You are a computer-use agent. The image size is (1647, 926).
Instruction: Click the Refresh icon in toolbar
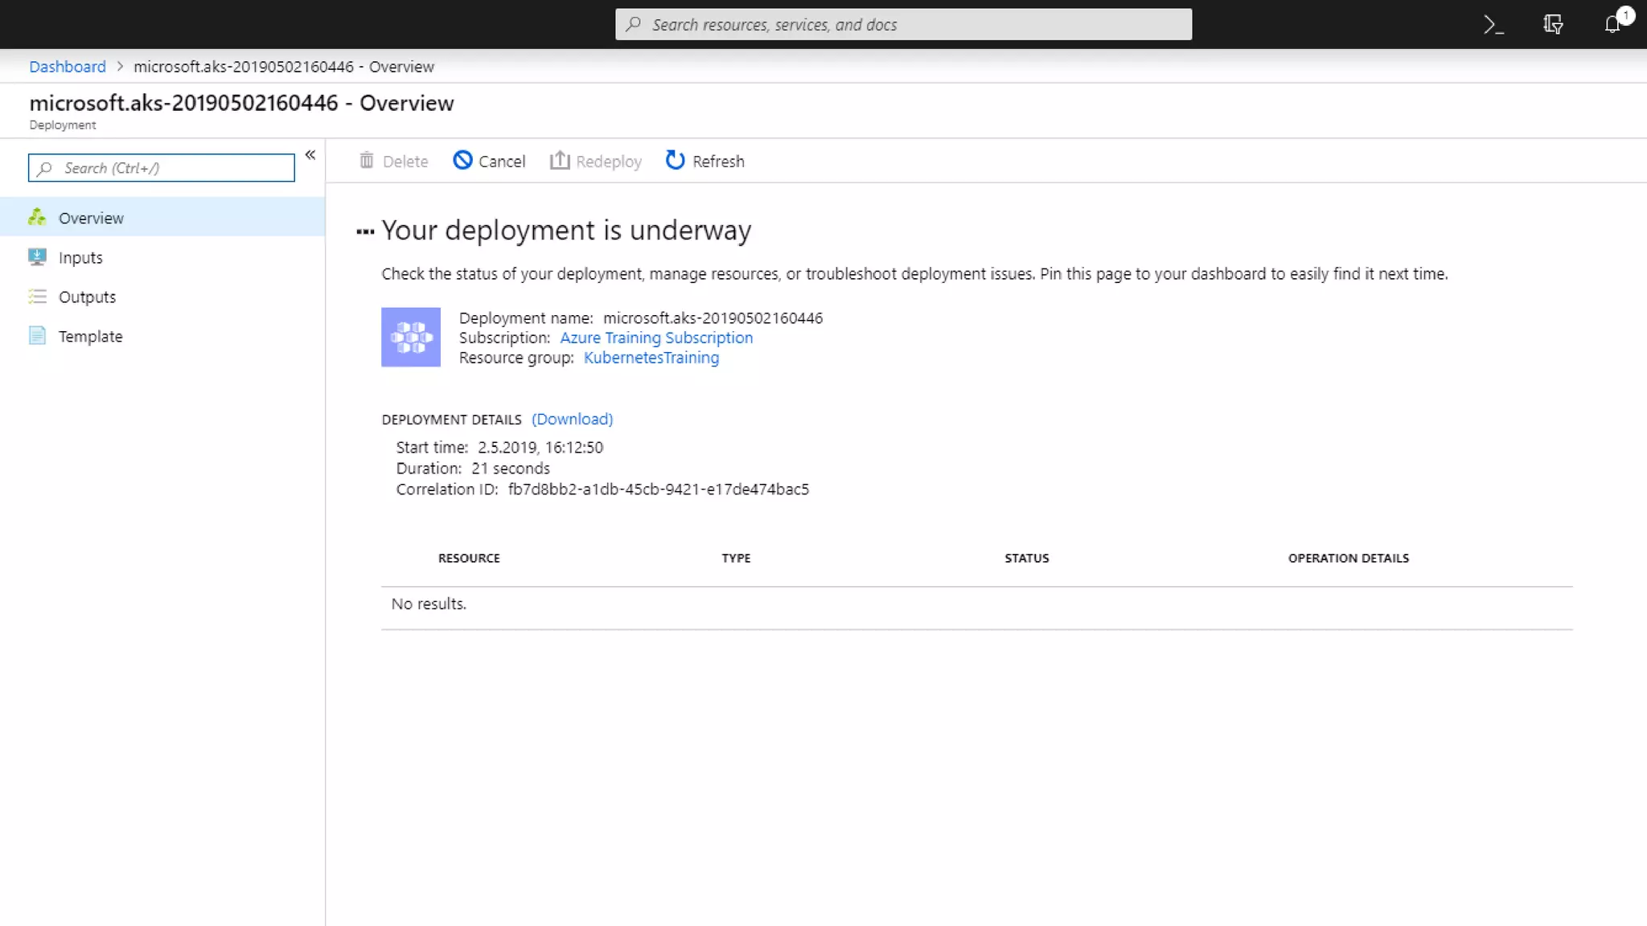pyautogui.click(x=675, y=161)
